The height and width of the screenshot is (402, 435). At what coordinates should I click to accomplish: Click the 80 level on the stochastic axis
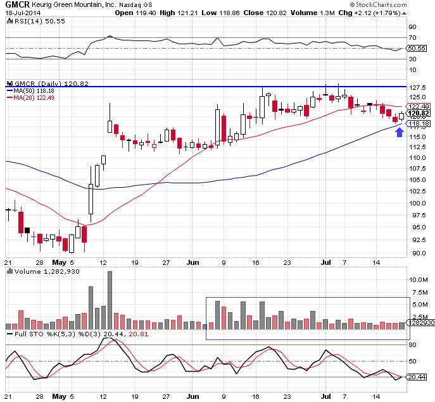[x=413, y=345]
